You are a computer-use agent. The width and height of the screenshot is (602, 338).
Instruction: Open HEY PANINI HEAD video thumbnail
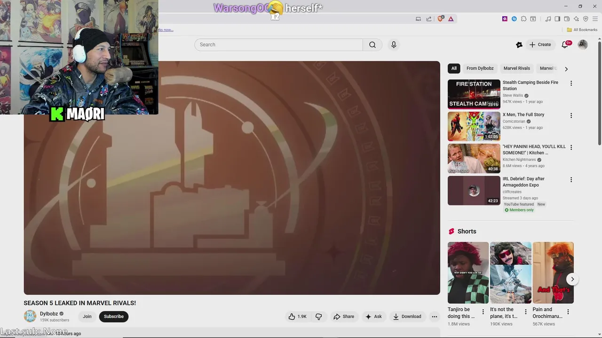coord(474,158)
